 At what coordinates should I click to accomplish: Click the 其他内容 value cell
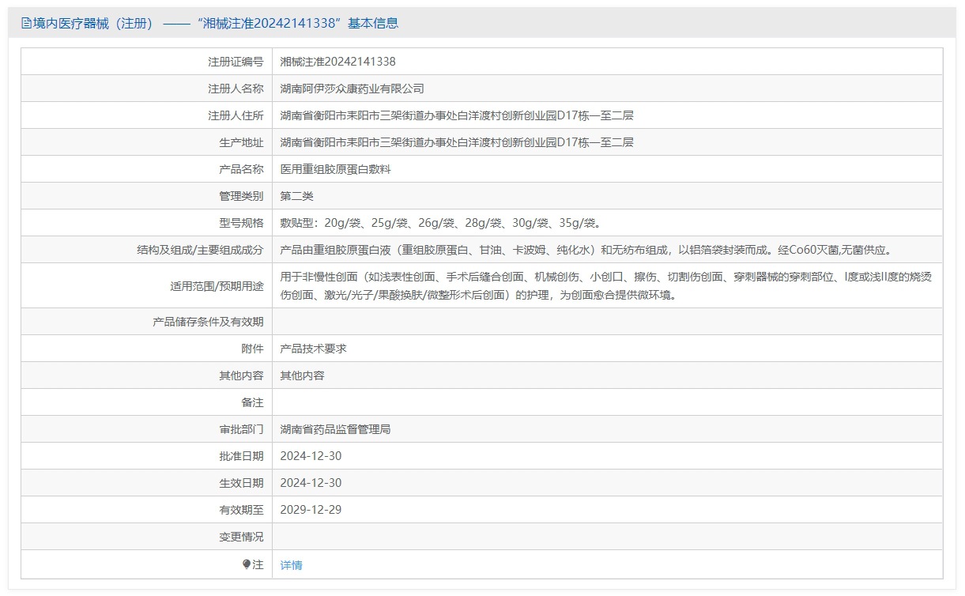pos(302,375)
